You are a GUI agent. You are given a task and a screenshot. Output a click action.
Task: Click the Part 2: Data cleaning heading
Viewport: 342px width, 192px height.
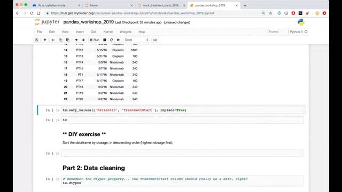coord(94,168)
